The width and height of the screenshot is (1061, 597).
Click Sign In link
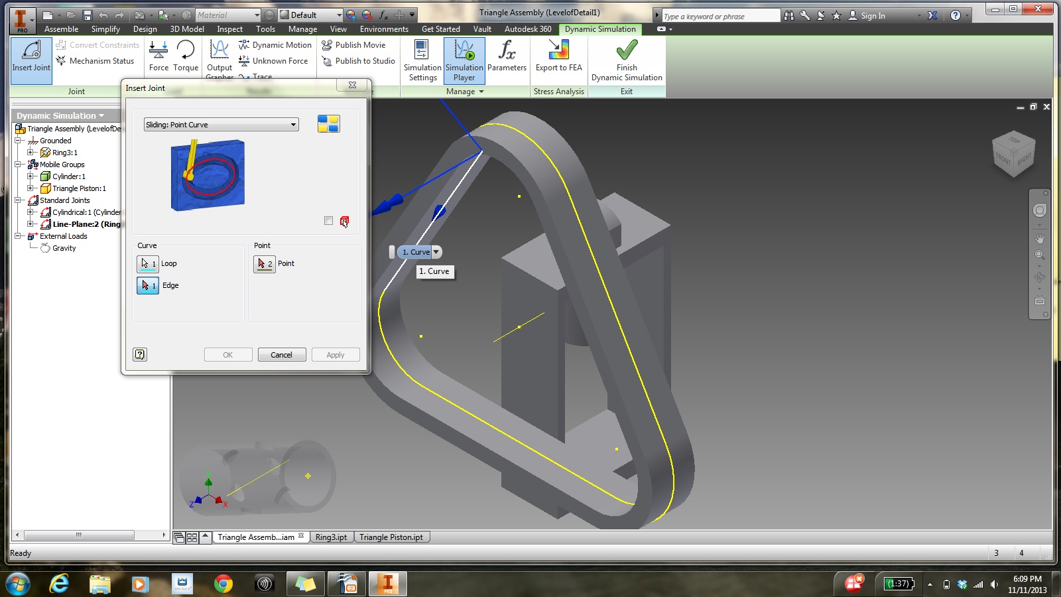coord(873,16)
